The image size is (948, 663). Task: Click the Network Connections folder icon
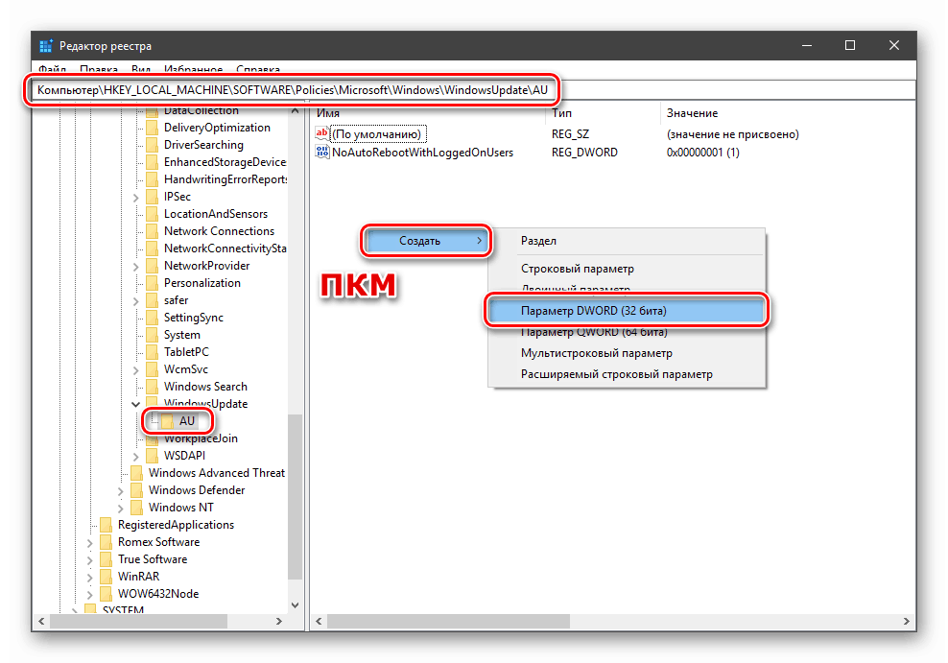pyautogui.click(x=153, y=231)
